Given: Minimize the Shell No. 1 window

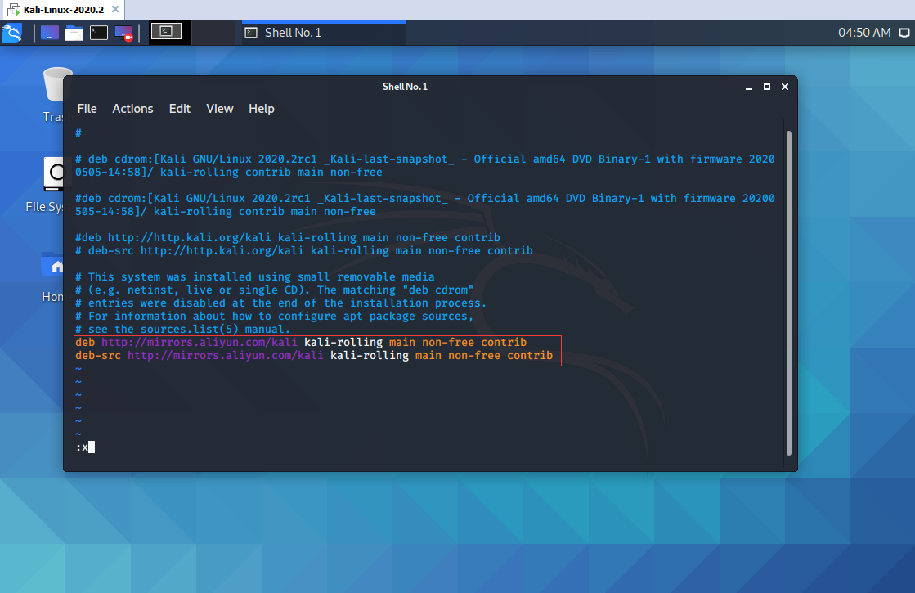Looking at the screenshot, I should [x=749, y=87].
